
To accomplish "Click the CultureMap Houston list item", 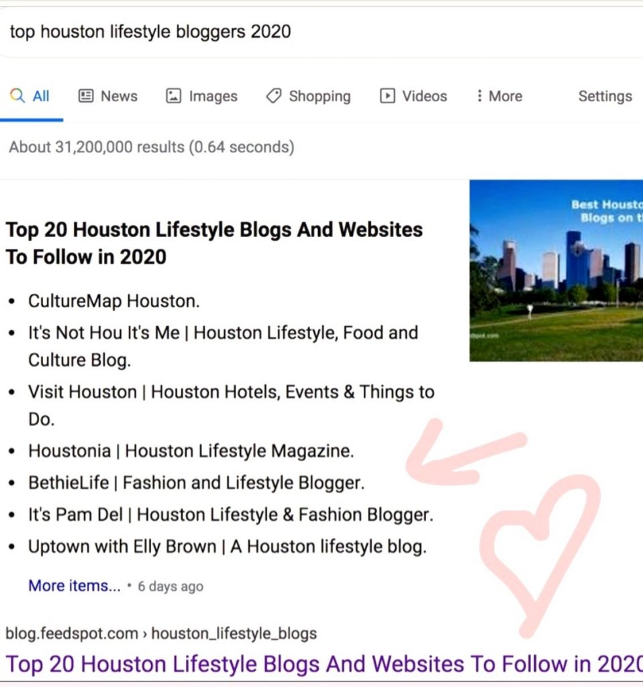I will (114, 301).
